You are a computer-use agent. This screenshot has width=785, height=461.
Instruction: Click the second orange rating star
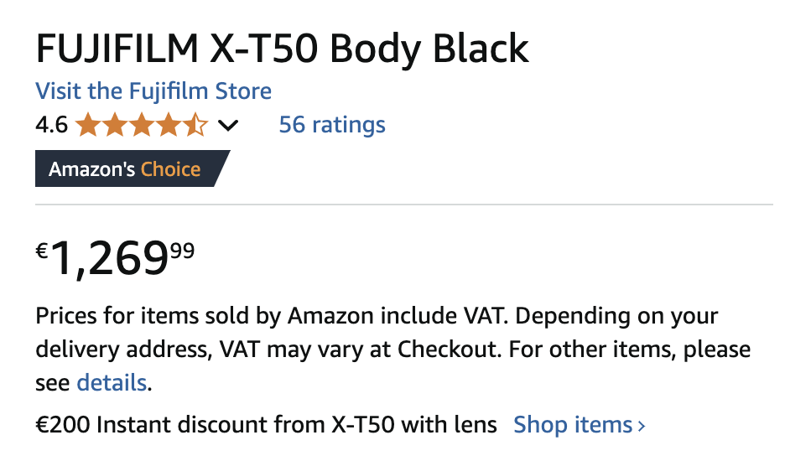114,126
